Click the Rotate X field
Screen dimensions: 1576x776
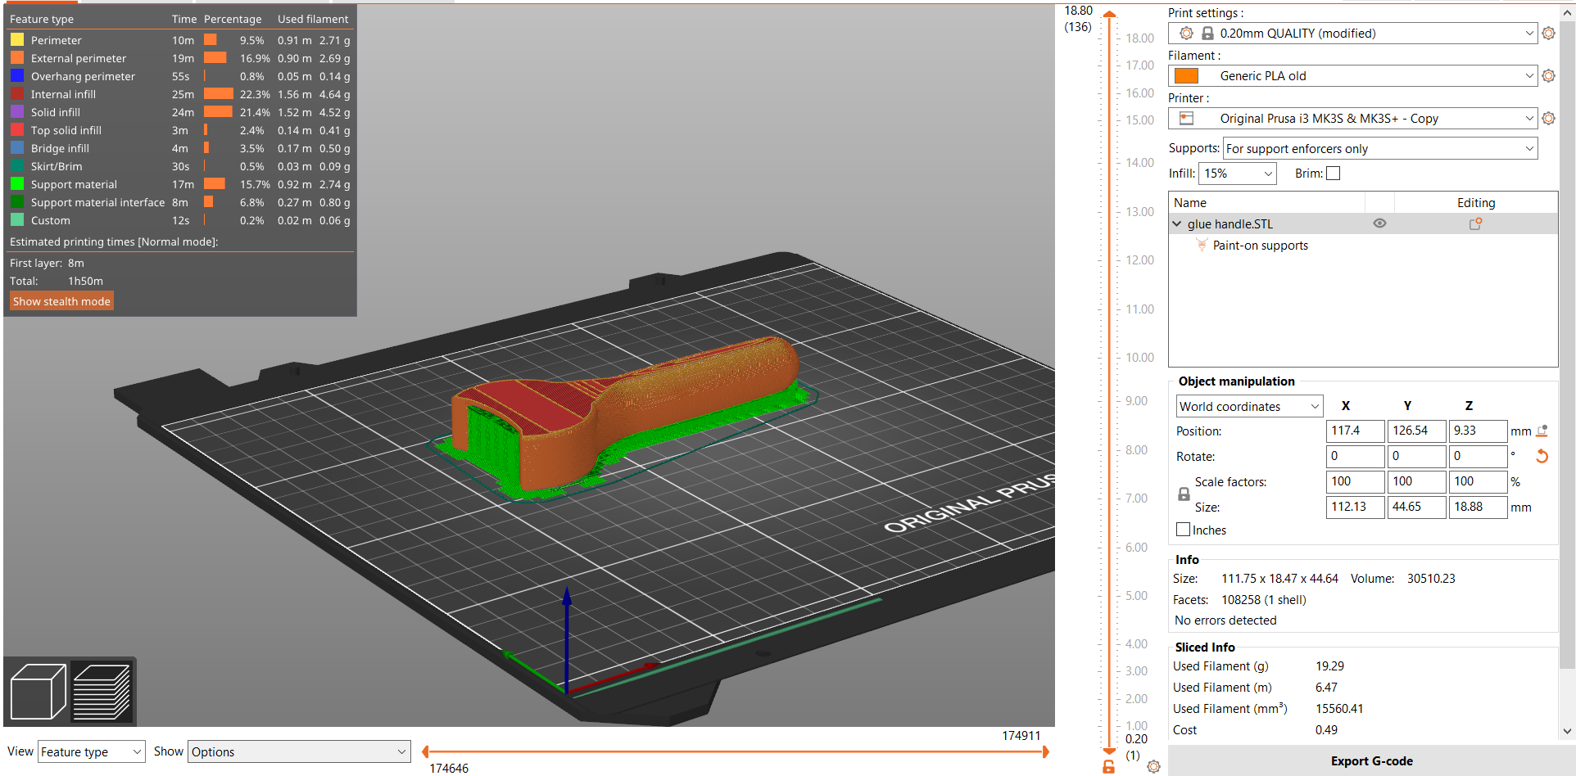click(1355, 456)
